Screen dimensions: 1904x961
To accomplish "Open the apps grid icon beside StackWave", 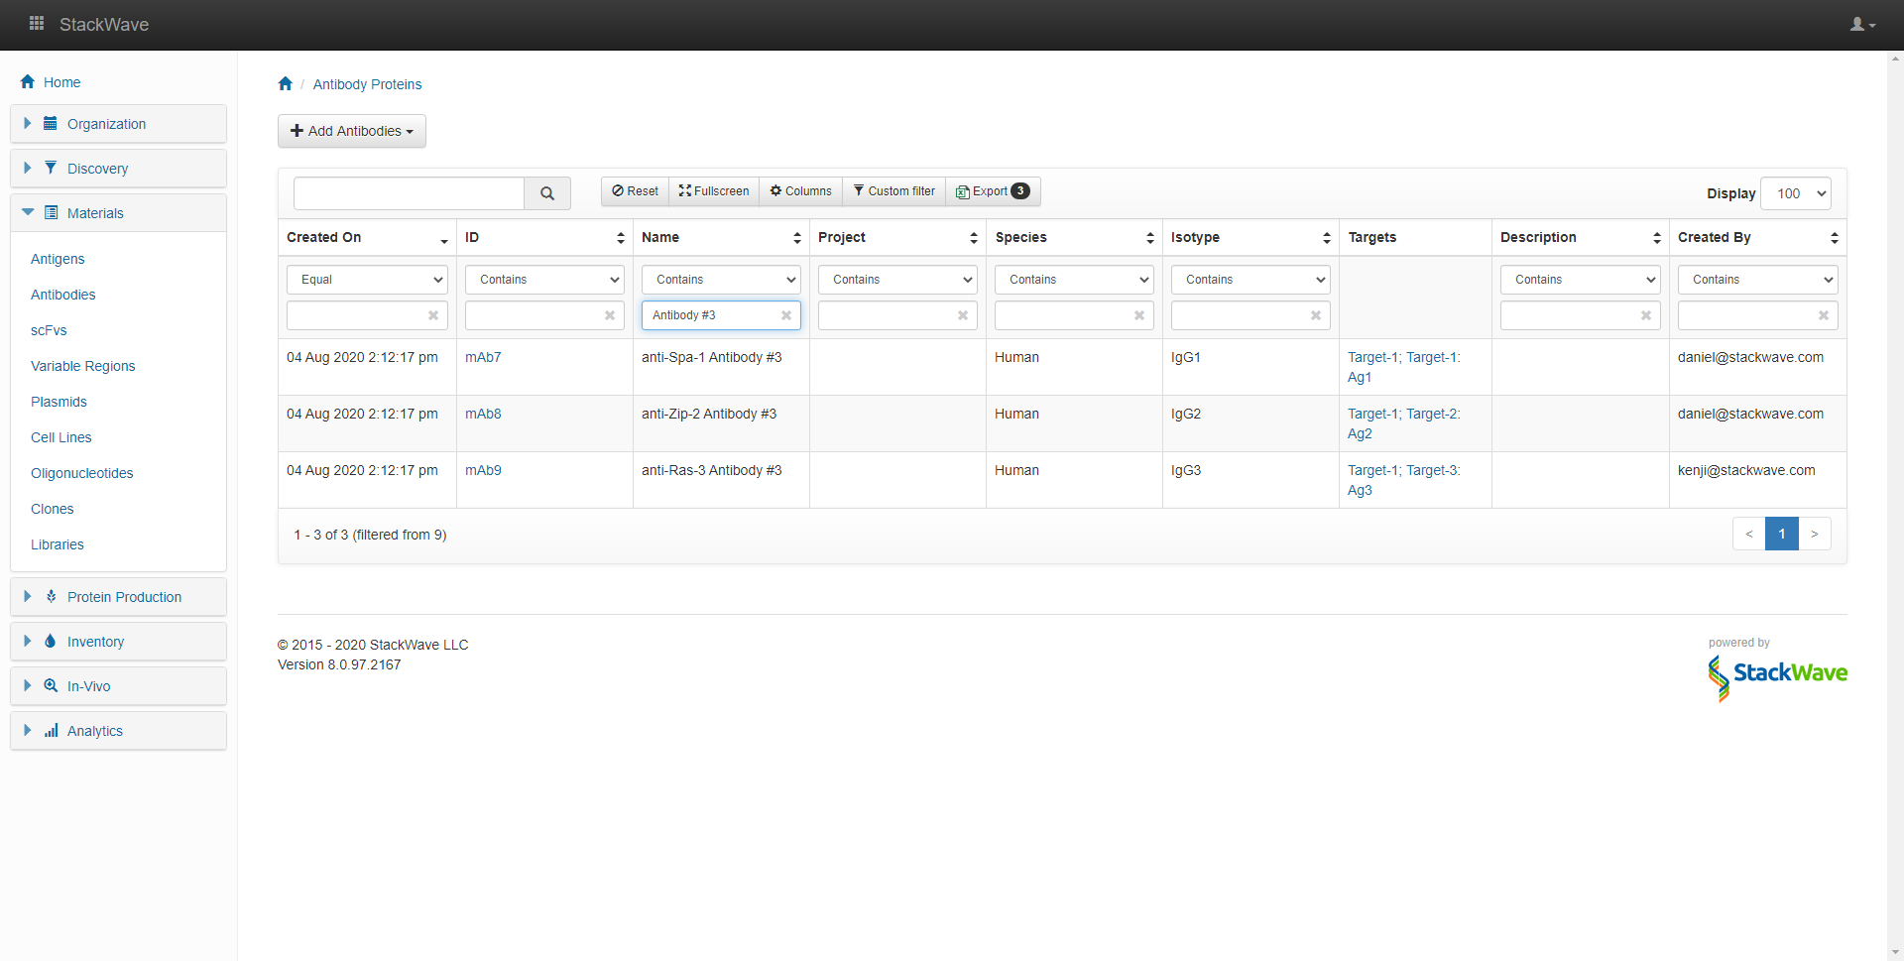I will point(37,24).
